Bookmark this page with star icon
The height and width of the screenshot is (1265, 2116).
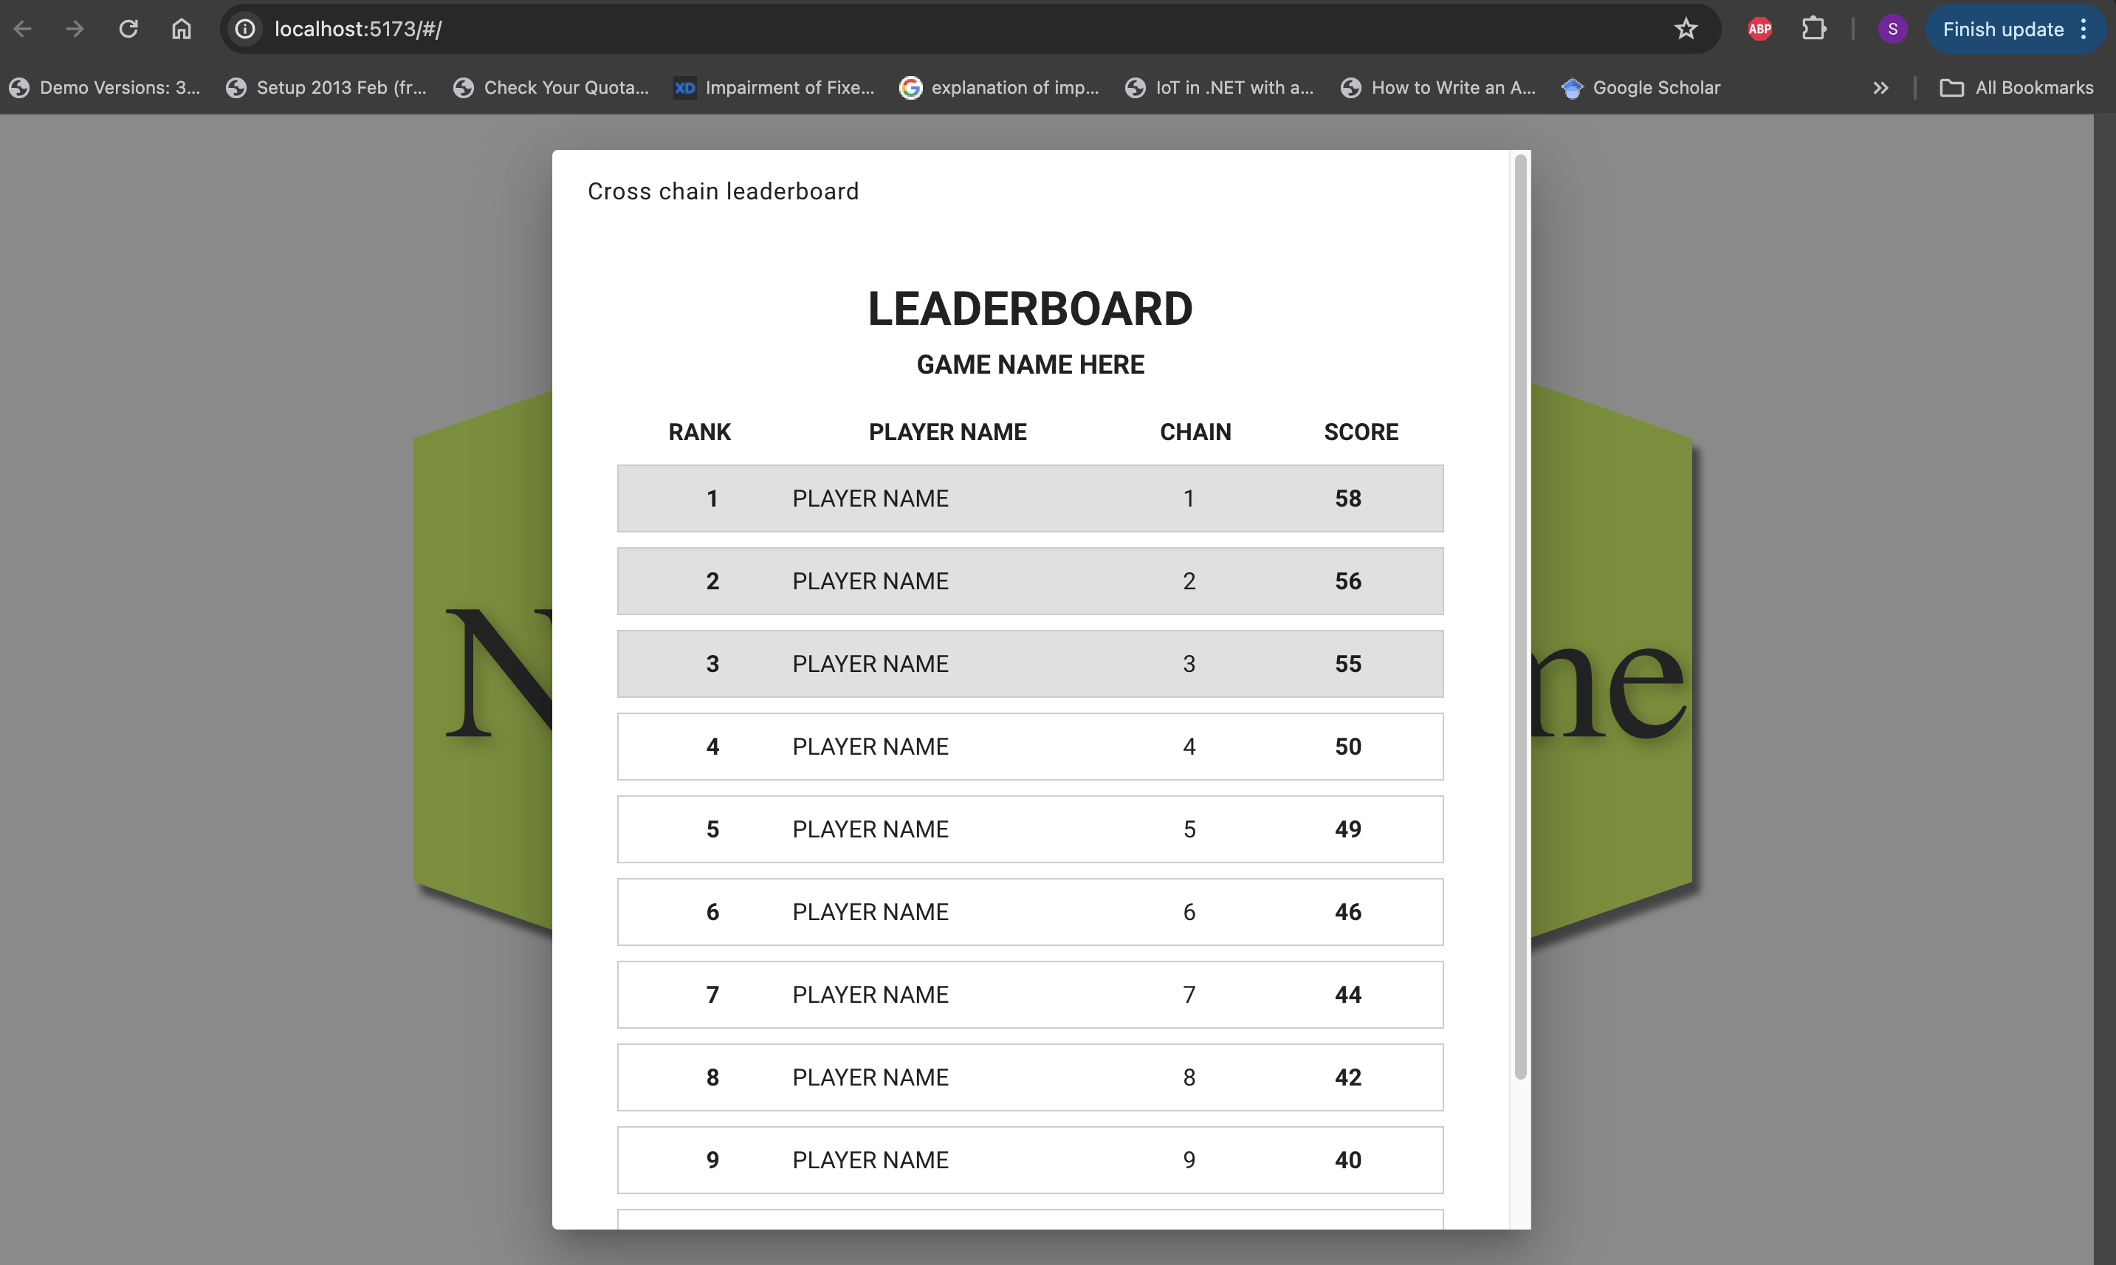1685,29
